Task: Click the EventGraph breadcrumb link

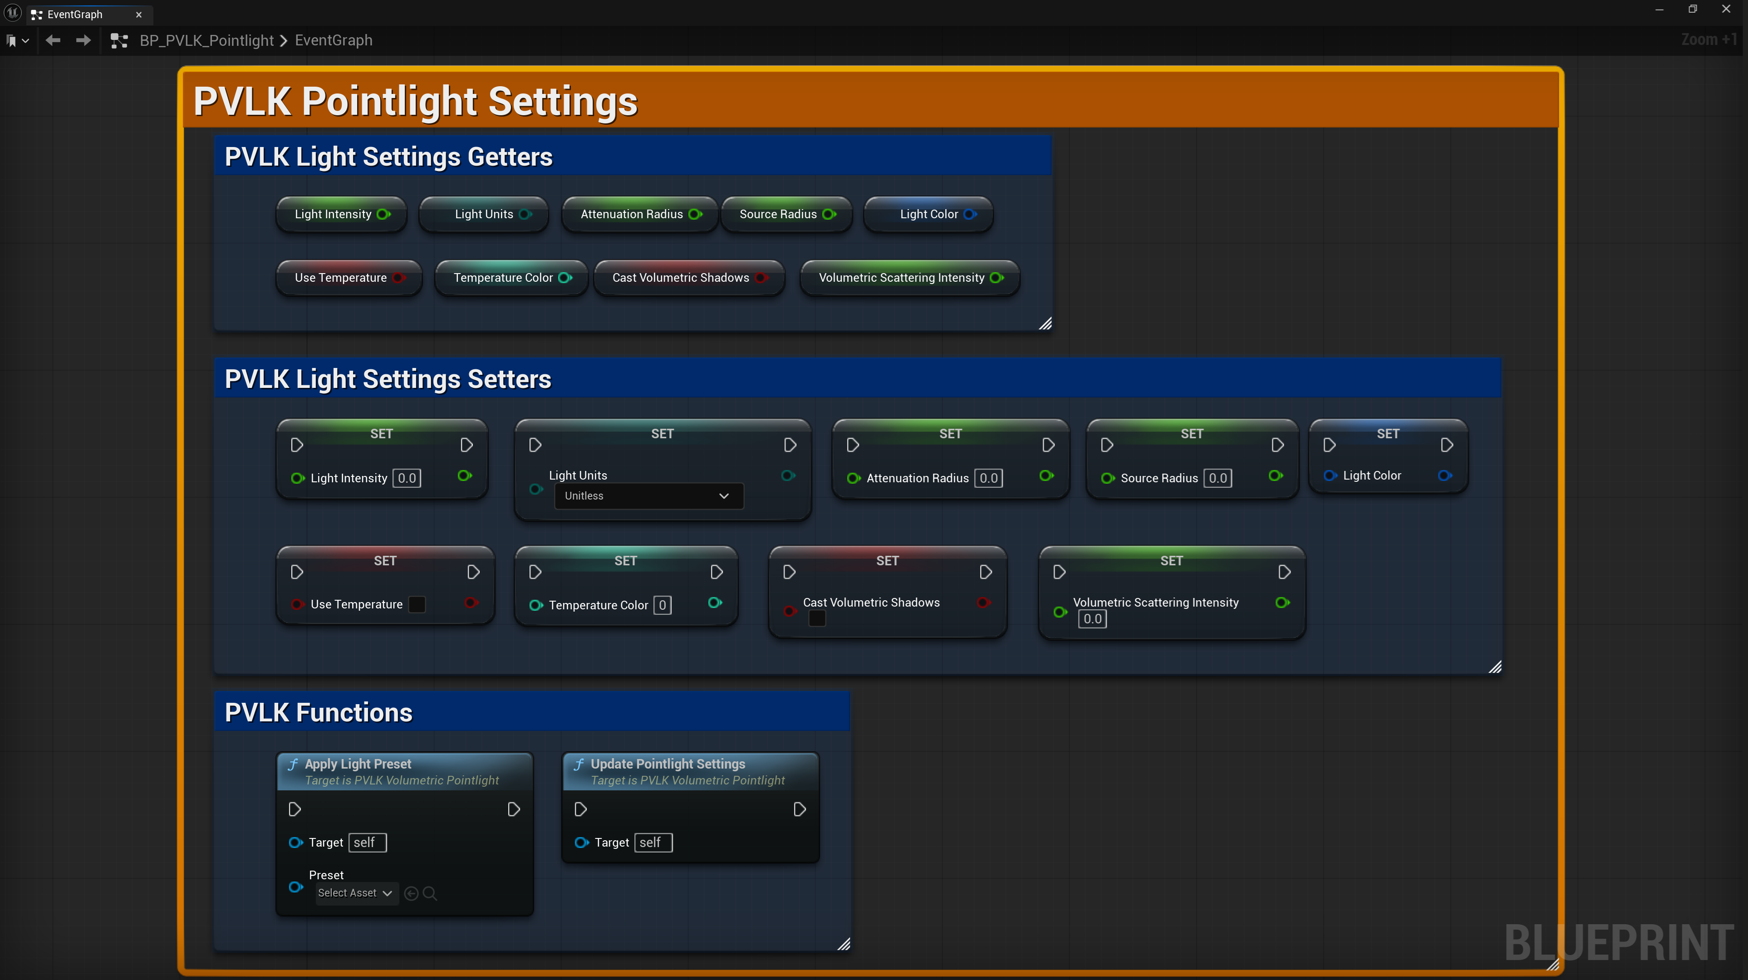Action: 333,41
